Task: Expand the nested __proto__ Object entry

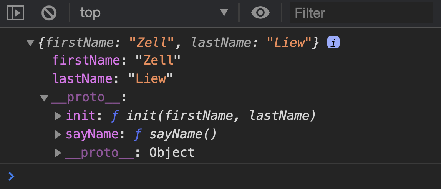Action: [58, 153]
